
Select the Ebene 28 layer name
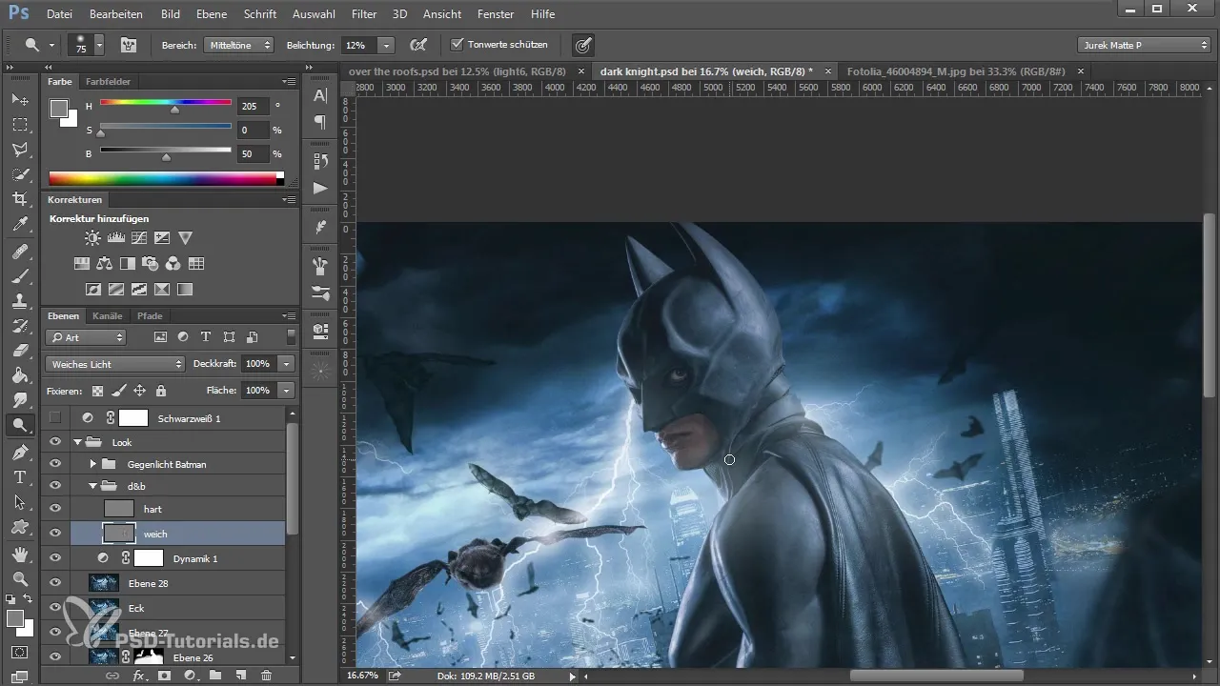coord(147,583)
